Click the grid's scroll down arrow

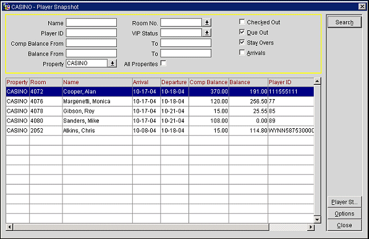317,219
